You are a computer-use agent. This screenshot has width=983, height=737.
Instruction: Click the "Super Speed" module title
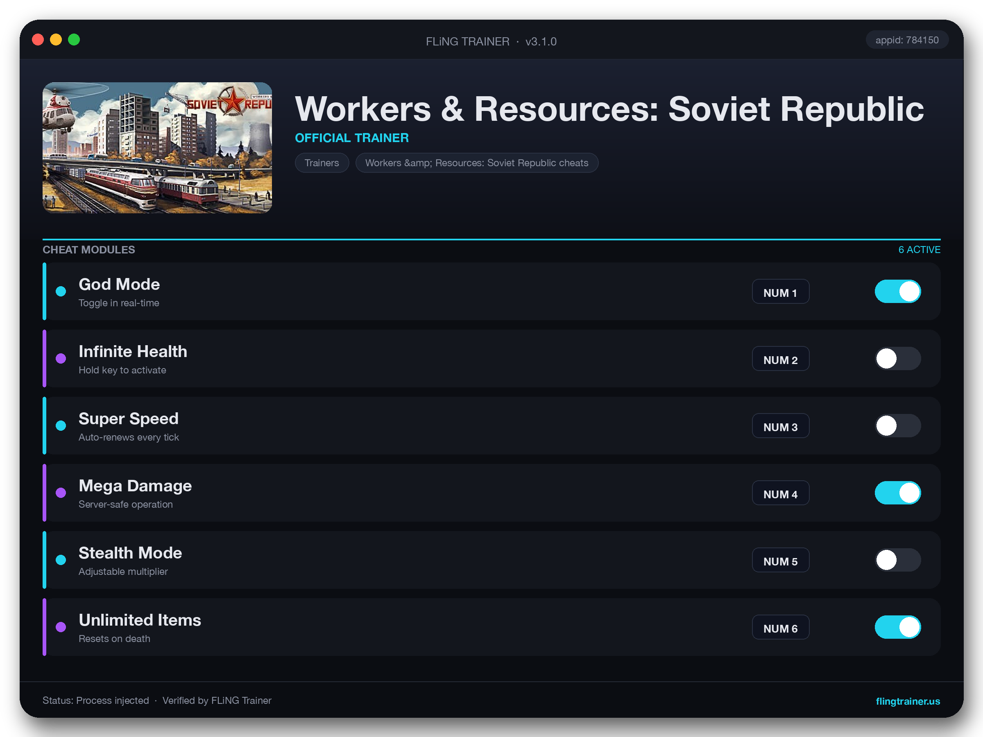tap(129, 418)
